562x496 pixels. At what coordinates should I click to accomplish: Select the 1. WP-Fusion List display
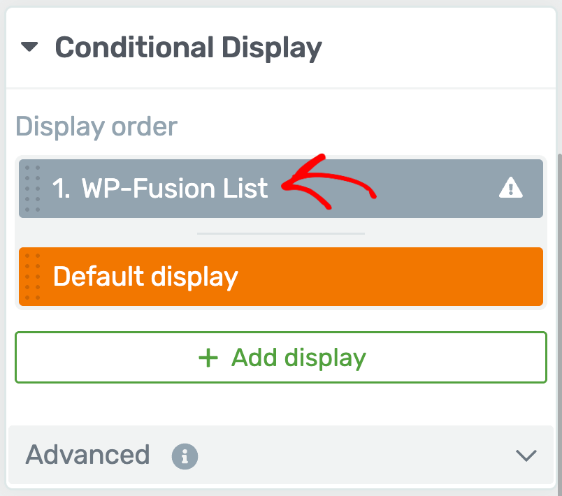[281, 189]
